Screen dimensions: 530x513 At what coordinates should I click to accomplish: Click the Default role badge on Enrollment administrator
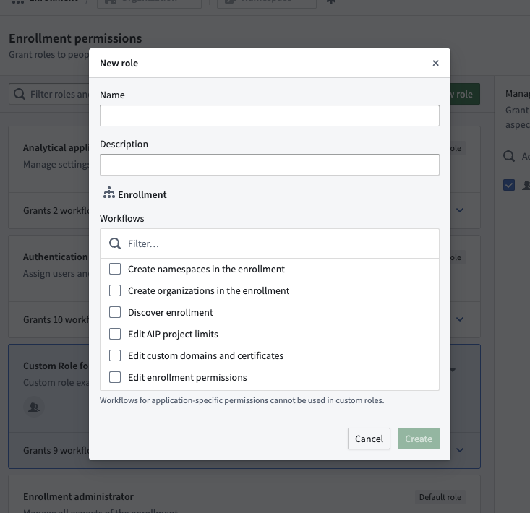coord(440,497)
